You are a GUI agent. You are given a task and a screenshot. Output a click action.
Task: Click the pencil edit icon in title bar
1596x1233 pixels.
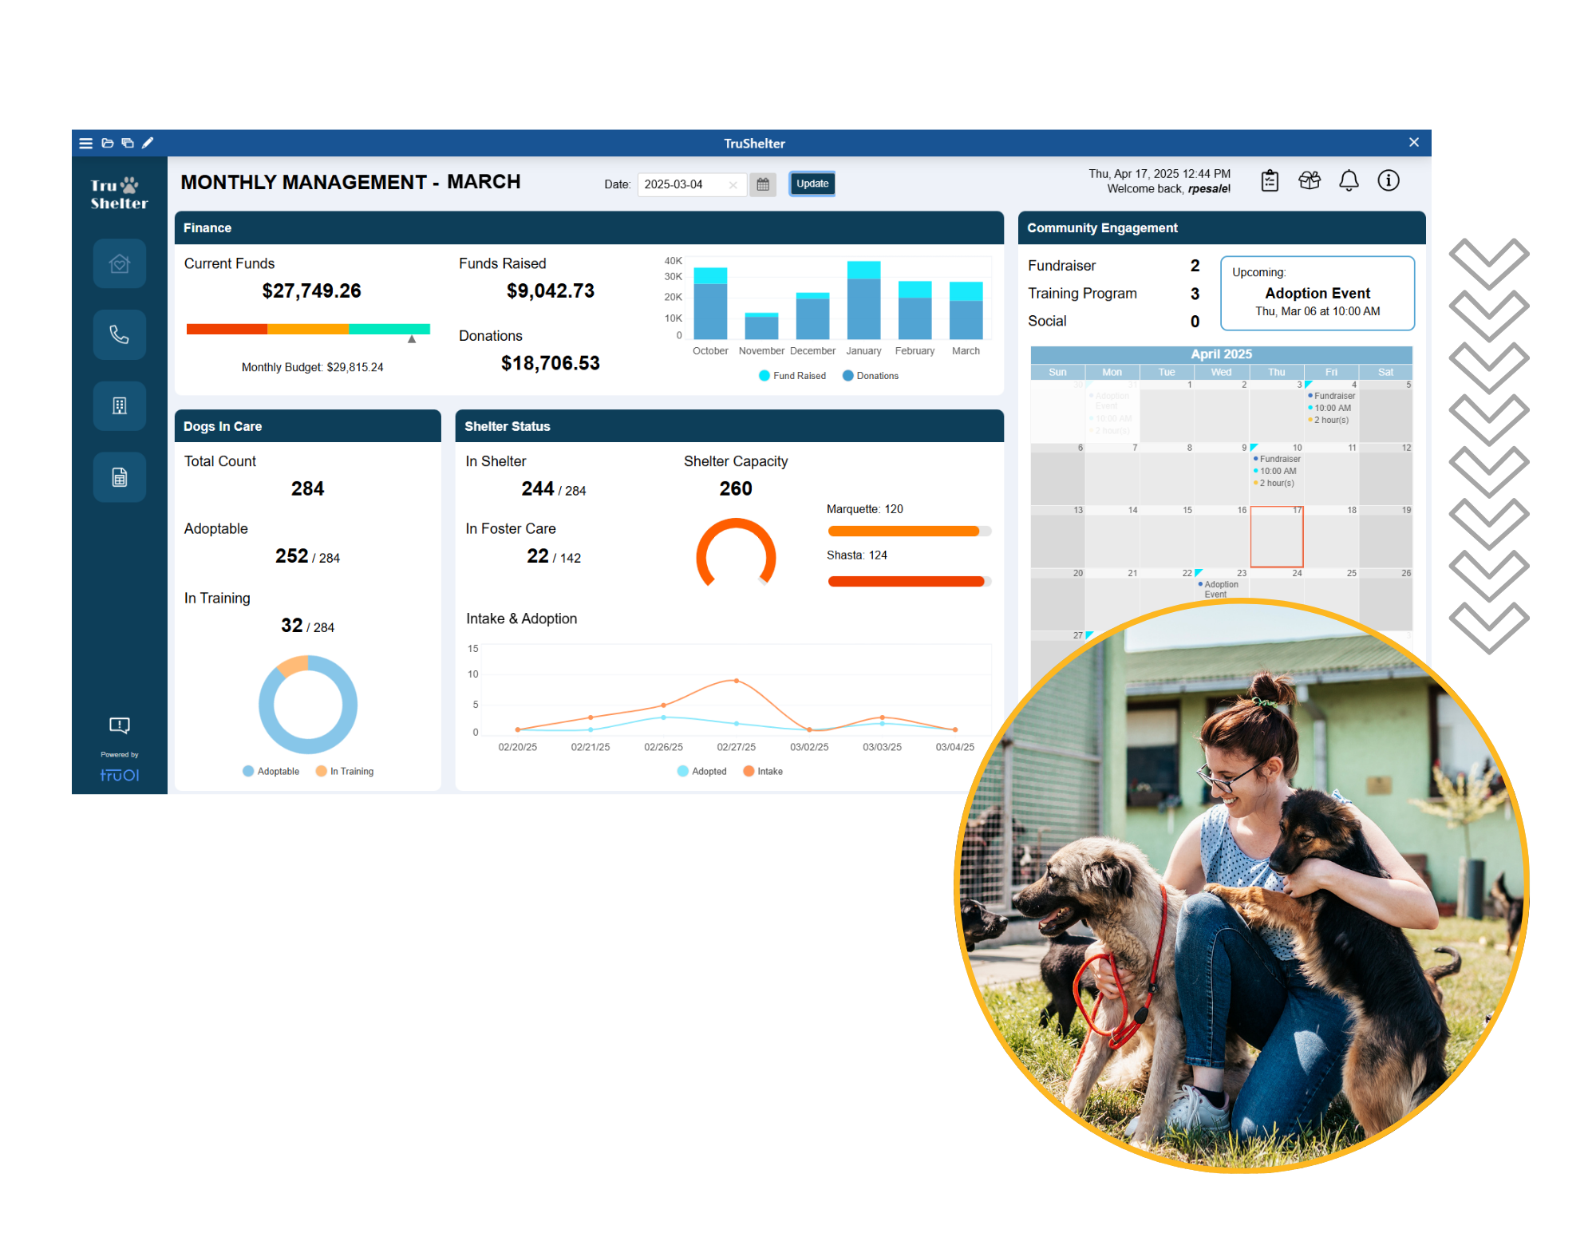pyautogui.click(x=148, y=144)
